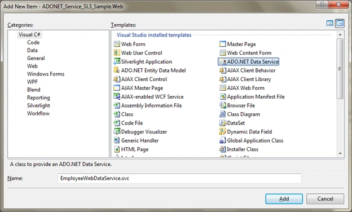Select the AJAX-enabled WCF Service icon

tap(117, 96)
